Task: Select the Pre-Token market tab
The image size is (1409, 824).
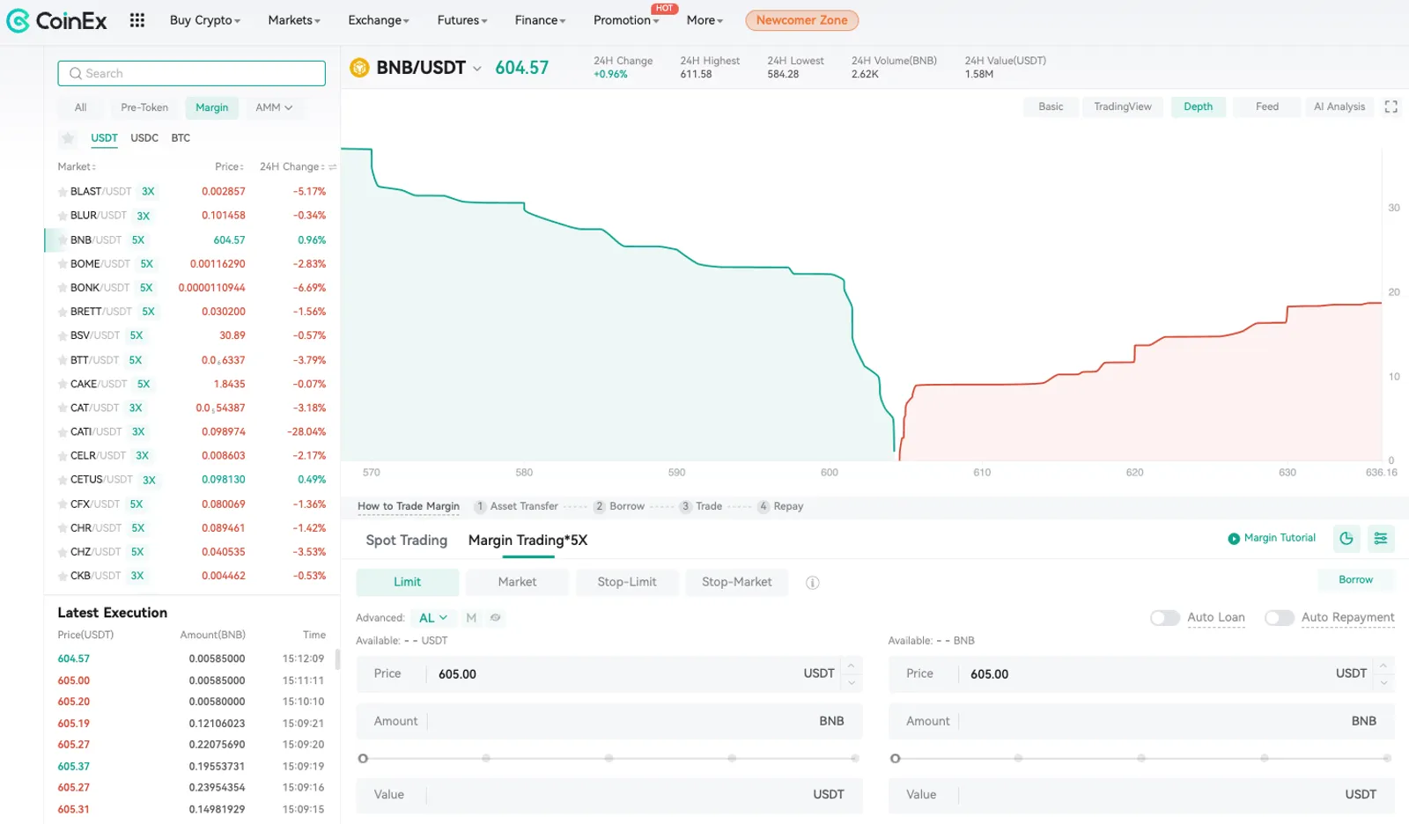Action: coord(144,107)
